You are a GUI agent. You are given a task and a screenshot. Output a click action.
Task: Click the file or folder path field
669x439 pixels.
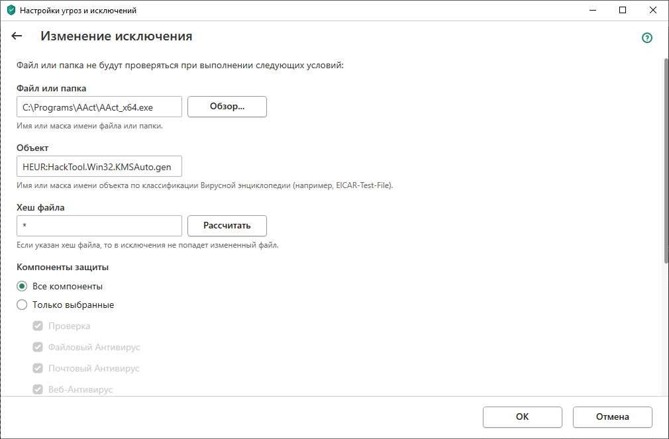tap(99, 107)
